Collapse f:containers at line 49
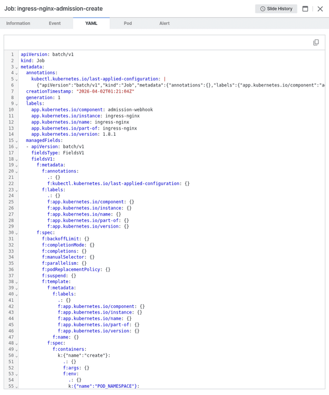The image size is (329, 395). (x=17, y=350)
